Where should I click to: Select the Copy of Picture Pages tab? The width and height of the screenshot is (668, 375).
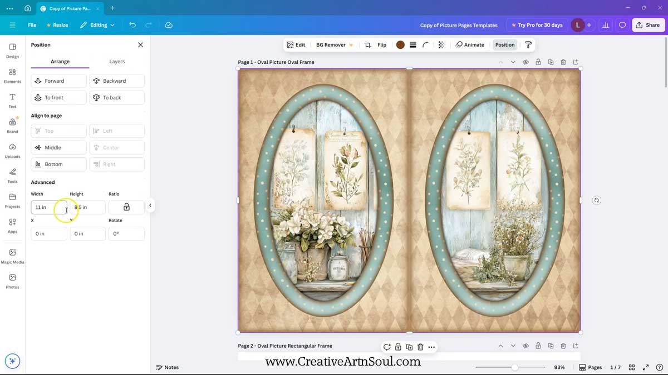tap(70, 8)
